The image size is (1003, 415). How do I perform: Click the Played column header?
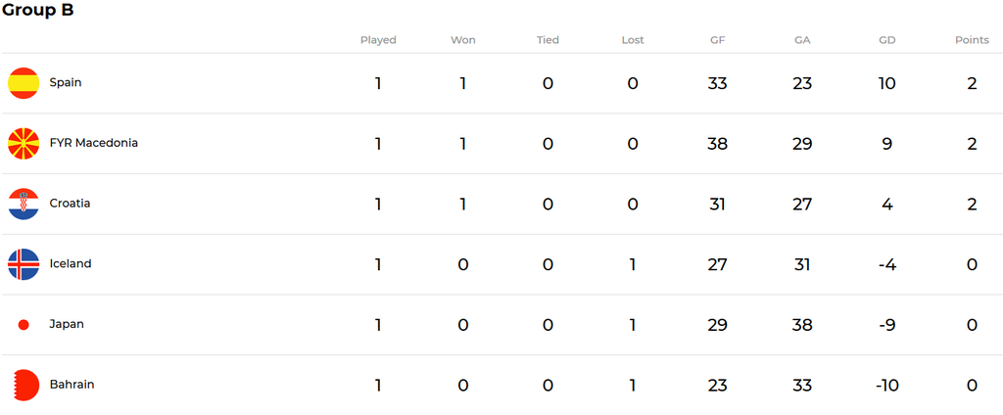378,40
